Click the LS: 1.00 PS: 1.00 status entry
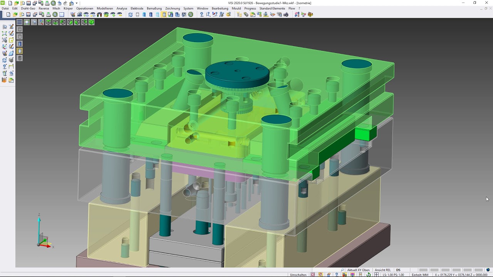 (393, 275)
